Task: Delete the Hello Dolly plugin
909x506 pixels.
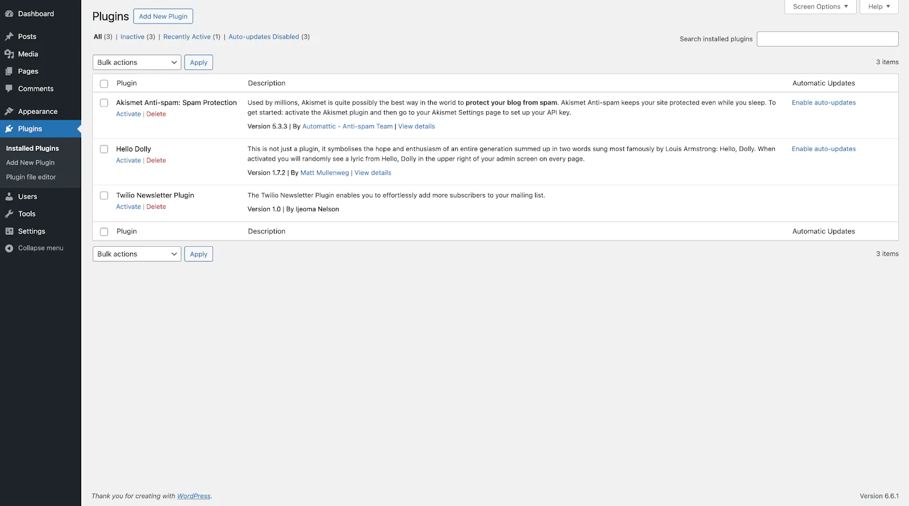Action: pos(156,161)
